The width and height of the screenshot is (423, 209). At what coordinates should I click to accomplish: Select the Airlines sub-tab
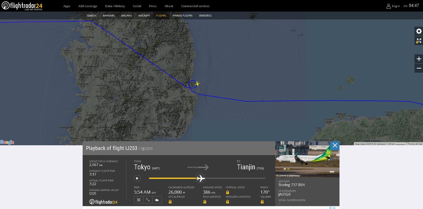[x=127, y=15]
